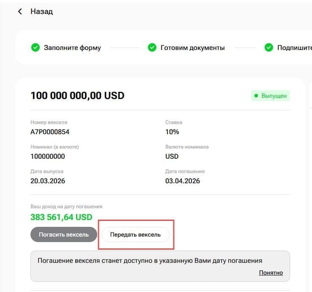
Task: Click the green checkmark beside Заполните форму
Action: click(36, 47)
